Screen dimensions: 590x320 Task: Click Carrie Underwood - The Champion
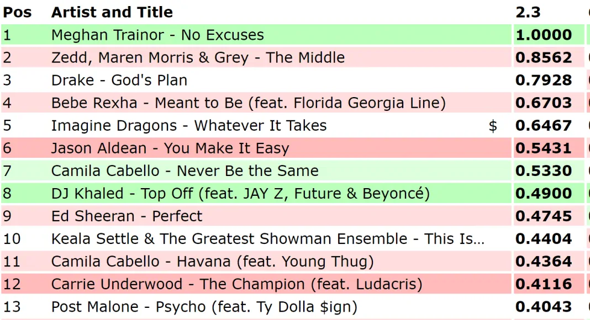(x=236, y=284)
